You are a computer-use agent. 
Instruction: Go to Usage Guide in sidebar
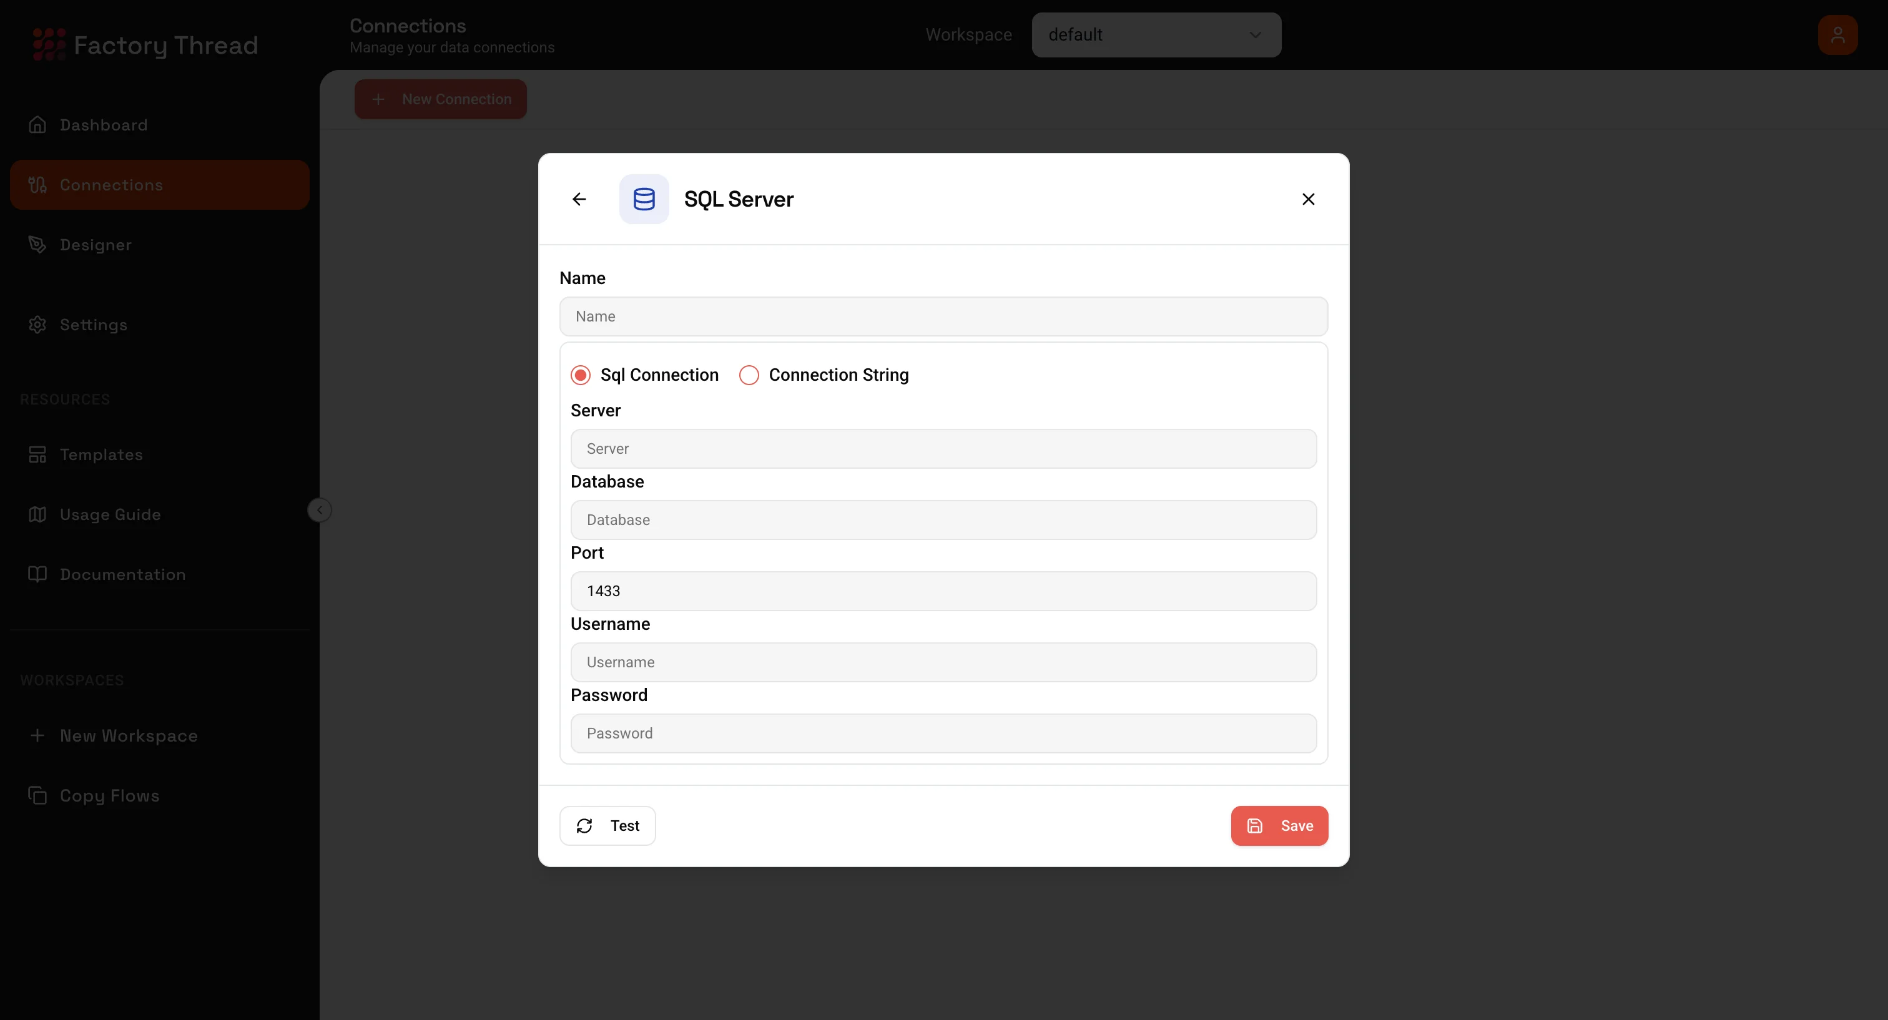(x=110, y=514)
